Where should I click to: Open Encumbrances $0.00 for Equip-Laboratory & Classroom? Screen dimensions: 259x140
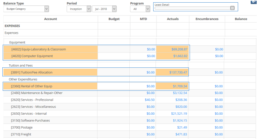click(219, 49)
